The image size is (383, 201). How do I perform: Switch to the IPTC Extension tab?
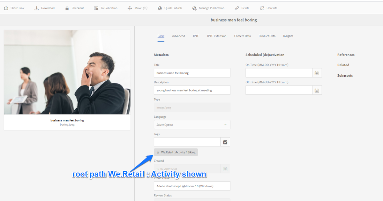click(217, 36)
